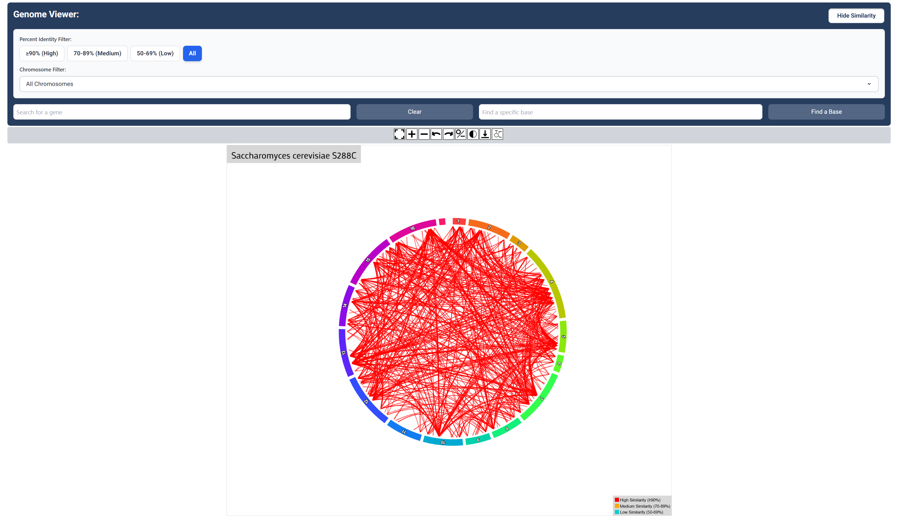Select the percent identity display icon
Viewport: 900px width, 521px height.
pos(460,134)
